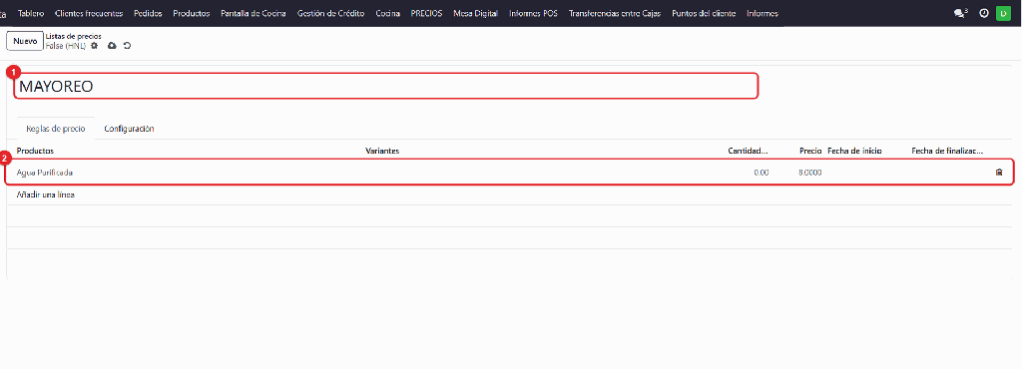Sort by the Variantes column header
1022x369 pixels.
coord(382,151)
